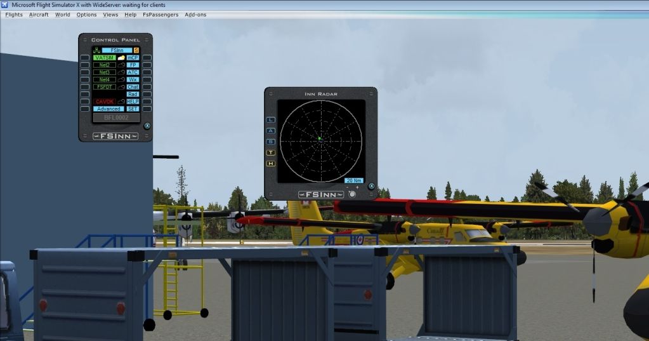Image resolution: width=649 pixels, height=341 pixels.
Task: Click the left soft key beside VATSIM
Action: pyautogui.click(x=85, y=58)
